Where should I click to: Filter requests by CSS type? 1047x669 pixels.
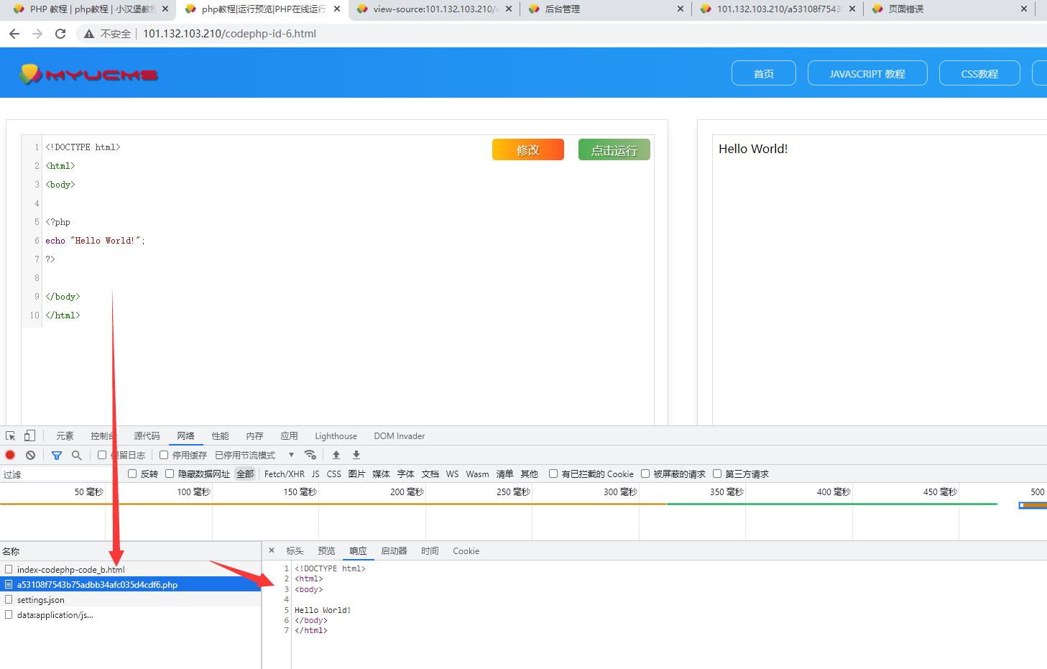click(x=333, y=474)
